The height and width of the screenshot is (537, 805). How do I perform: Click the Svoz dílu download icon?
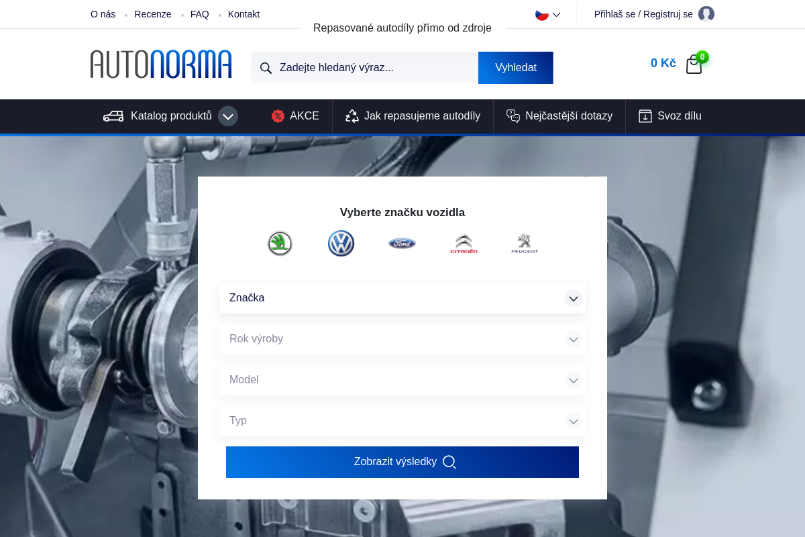coord(645,115)
